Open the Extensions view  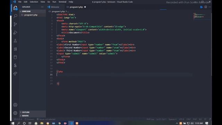tap(15, 49)
